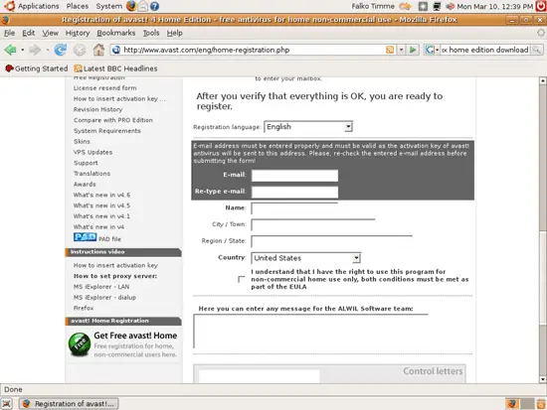Open the System Requirements link

click(x=106, y=131)
